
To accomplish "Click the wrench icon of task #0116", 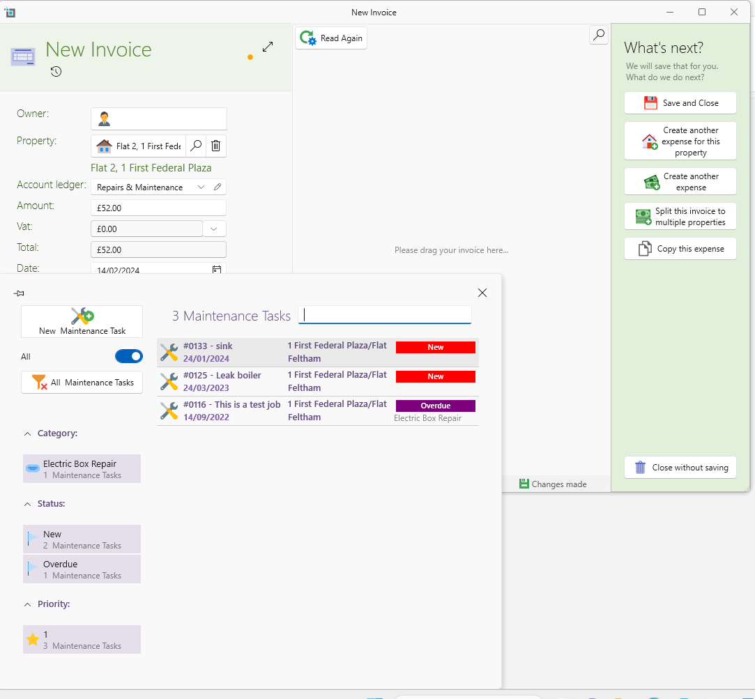I will tap(169, 411).
